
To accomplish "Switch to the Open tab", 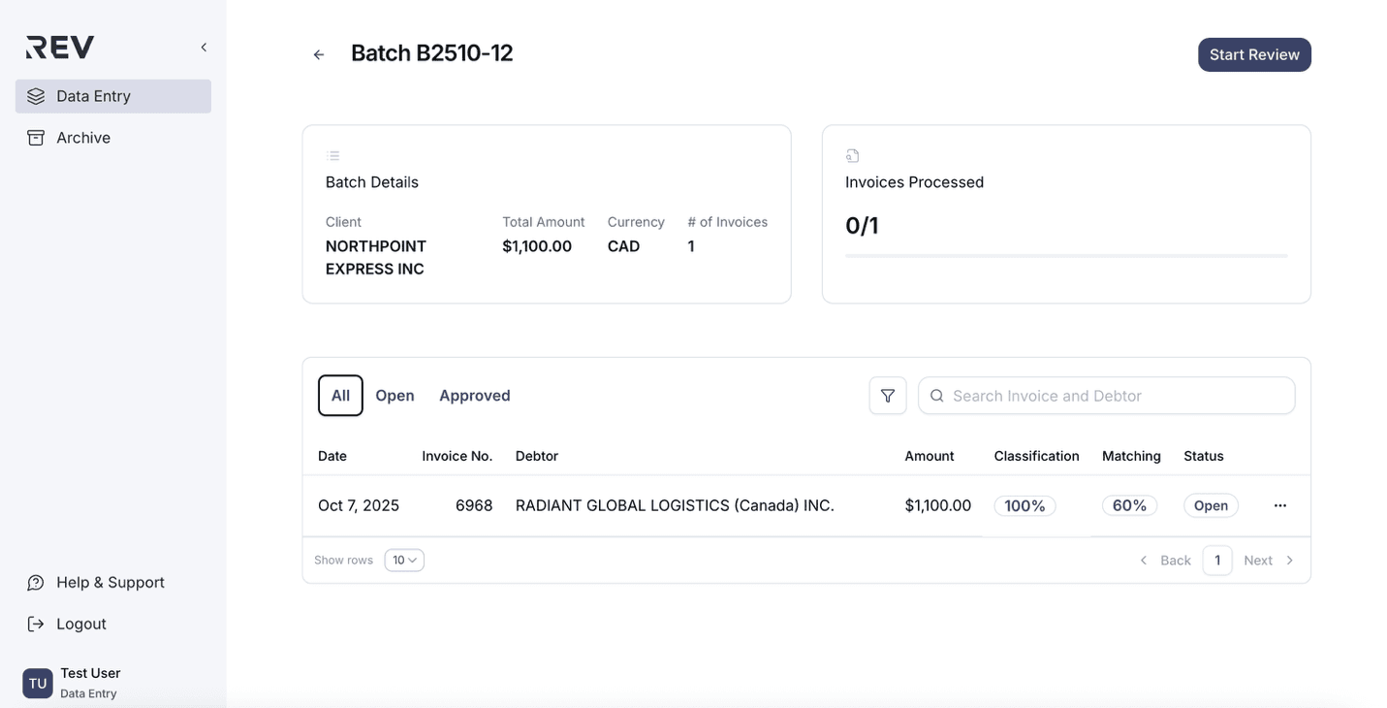I will (x=394, y=396).
